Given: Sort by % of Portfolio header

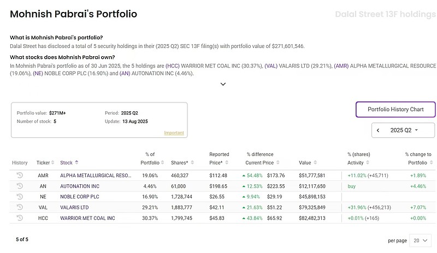Looking at the screenshot, I should [x=150, y=159].
